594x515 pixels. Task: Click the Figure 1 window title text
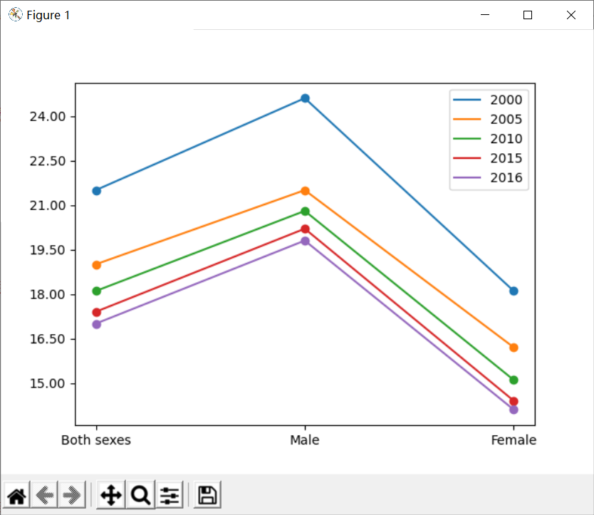[48, 15]
